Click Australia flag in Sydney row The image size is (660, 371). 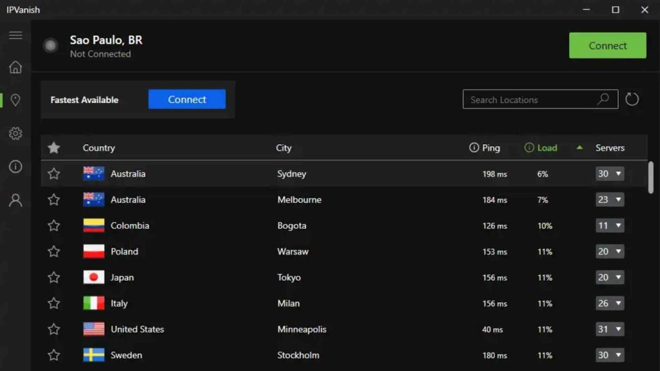click(93, 174)
